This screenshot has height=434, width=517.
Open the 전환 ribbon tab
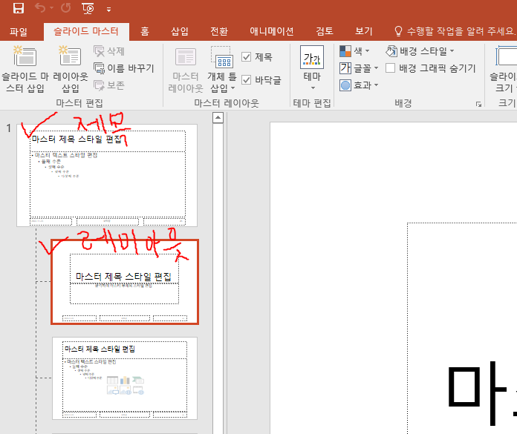click(219, 32)
